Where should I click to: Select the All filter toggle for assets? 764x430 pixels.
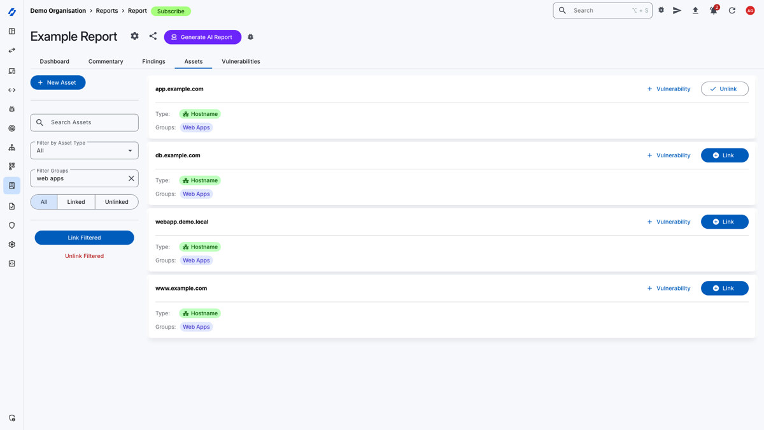pos(43,201)
